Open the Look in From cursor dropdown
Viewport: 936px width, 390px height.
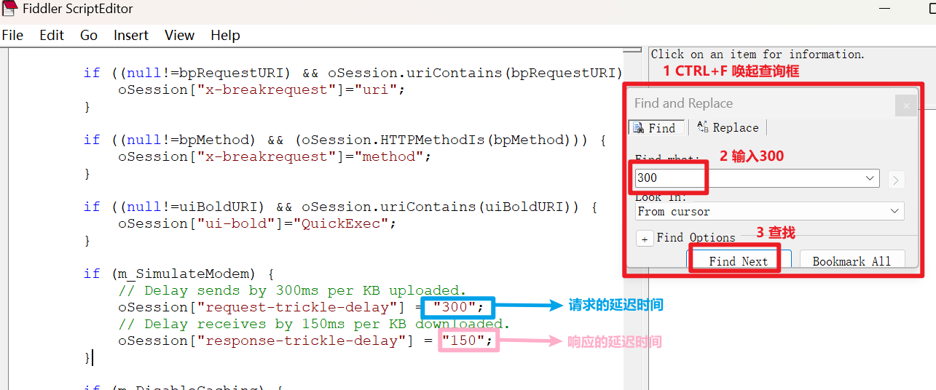tap(769, 211)
